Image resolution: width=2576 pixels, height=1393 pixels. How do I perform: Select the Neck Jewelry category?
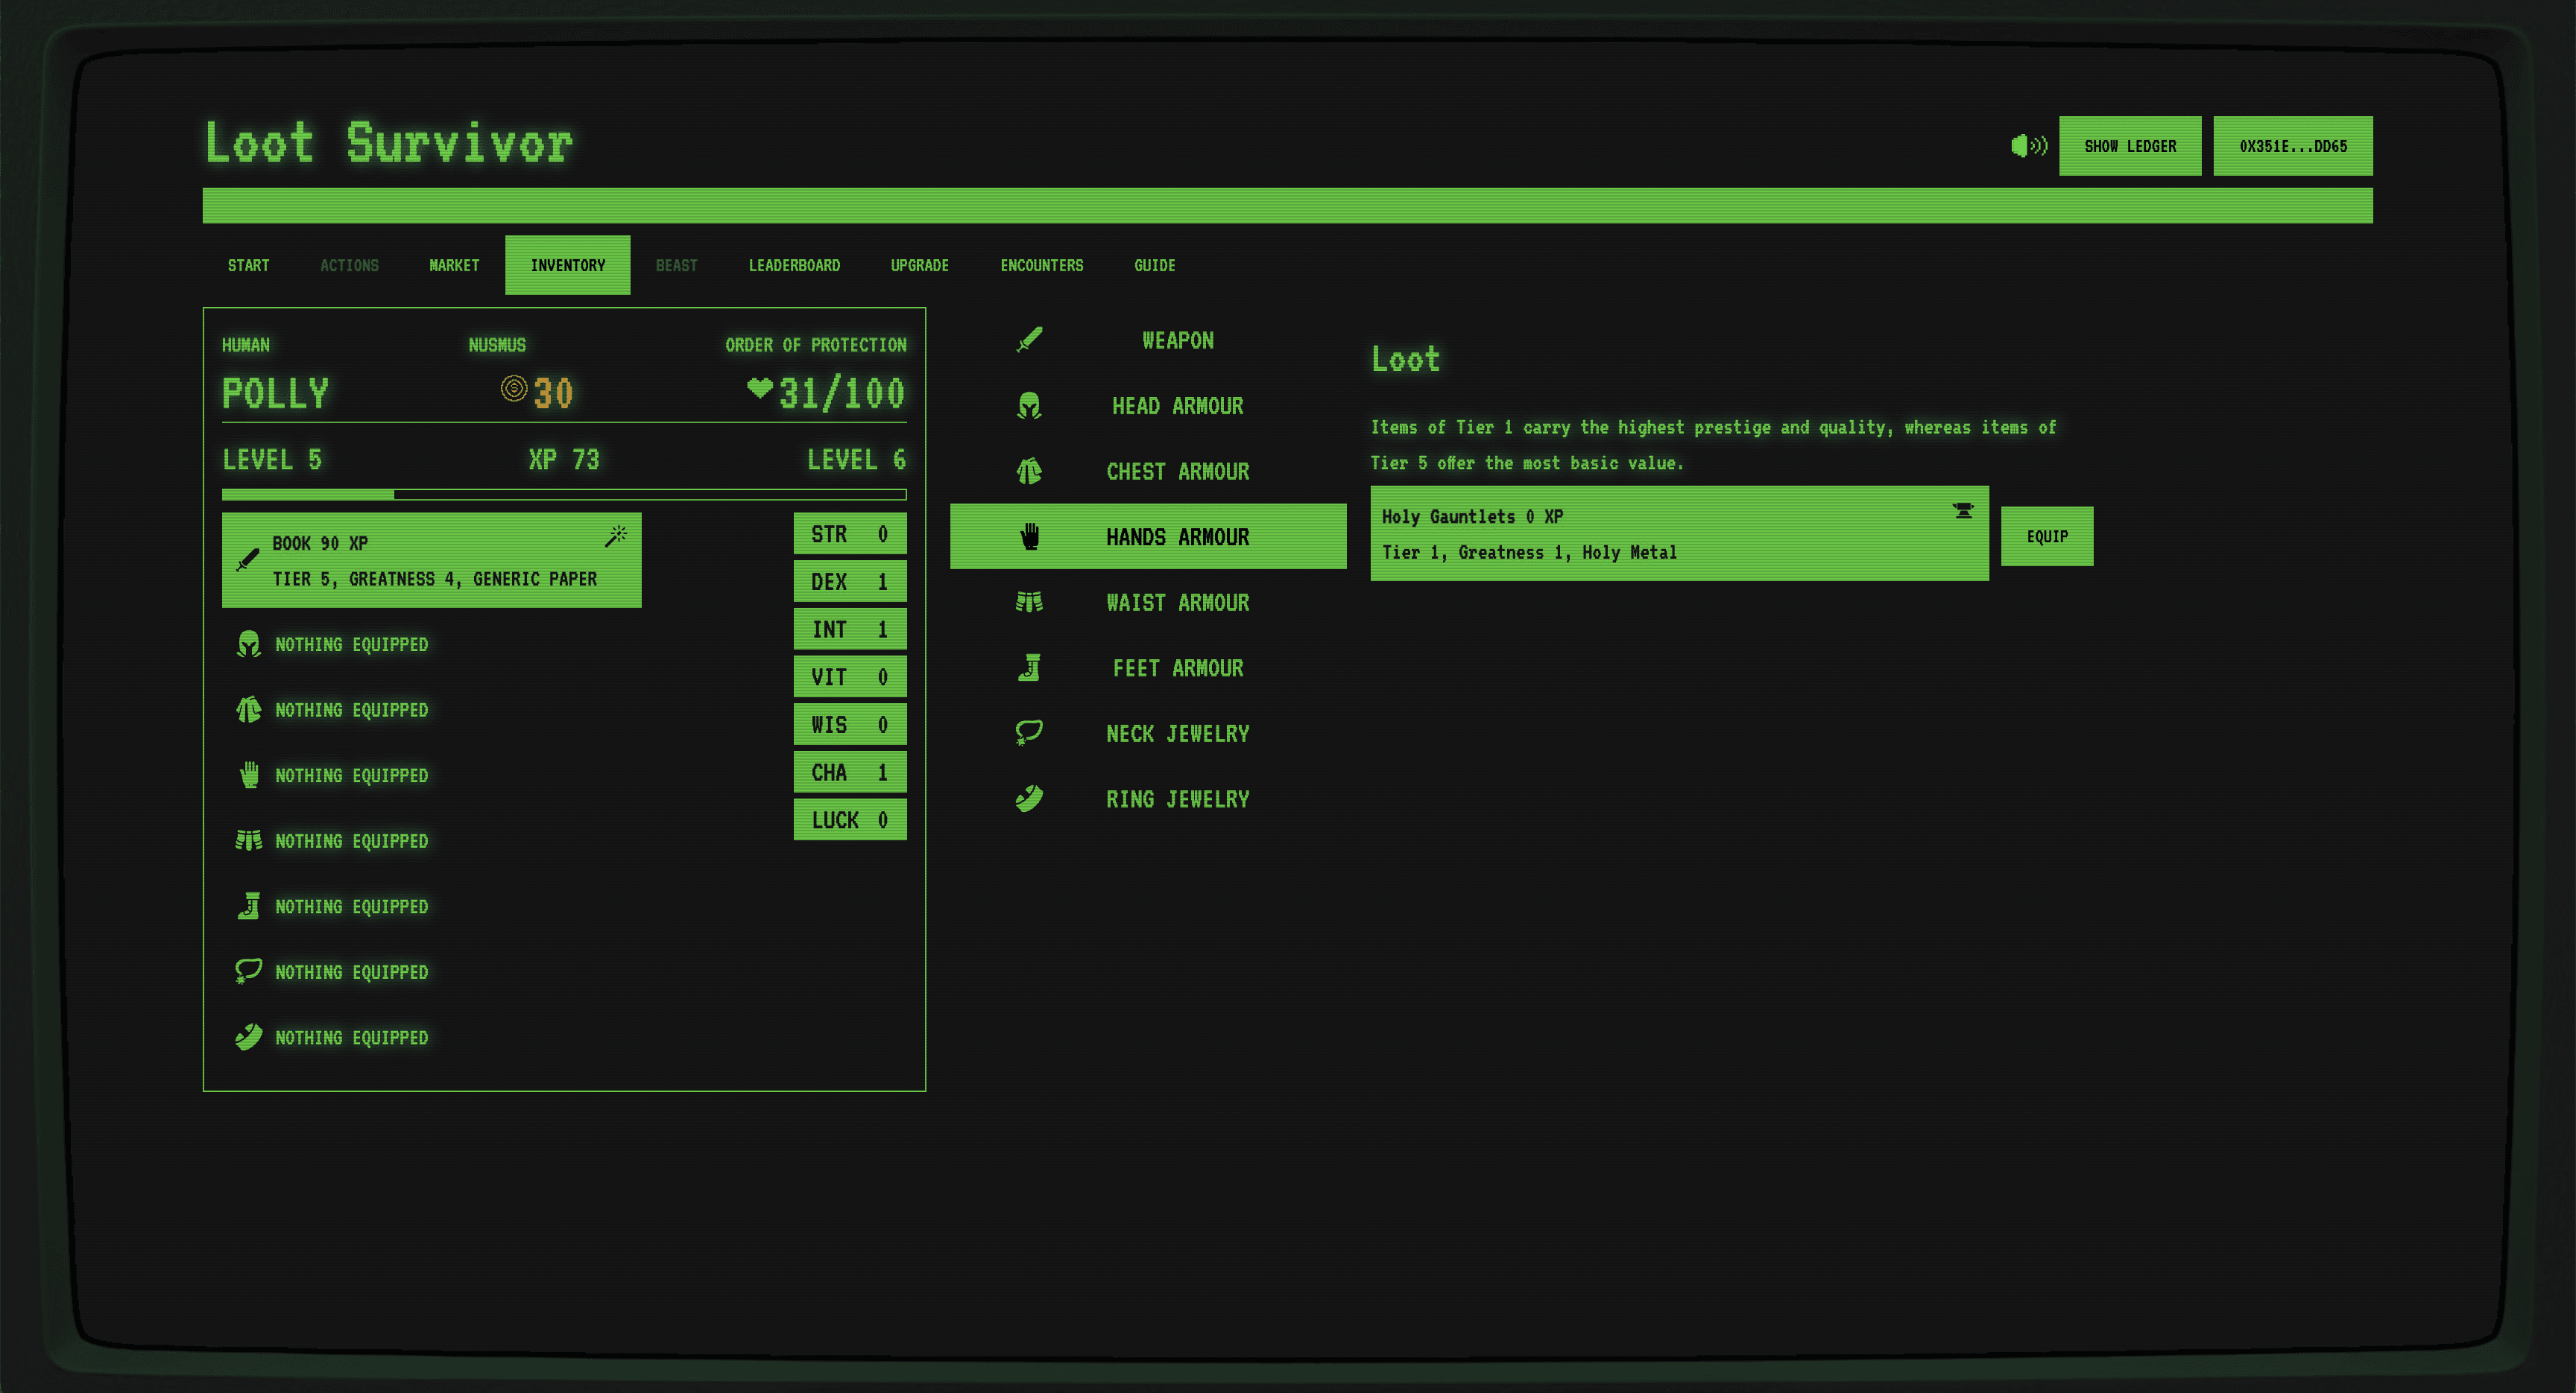tap(1148, 732)
